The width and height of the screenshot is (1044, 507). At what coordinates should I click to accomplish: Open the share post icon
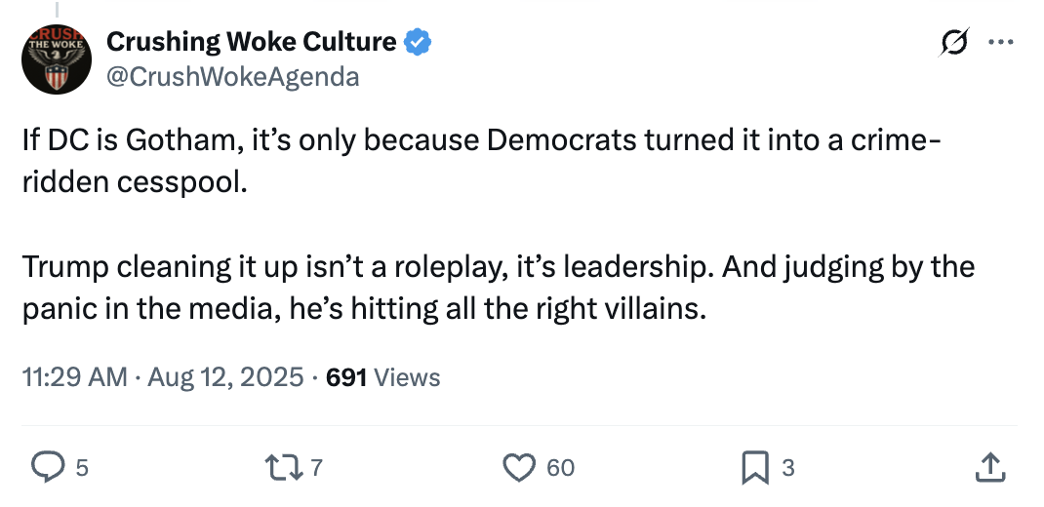[x=989, y=468]
